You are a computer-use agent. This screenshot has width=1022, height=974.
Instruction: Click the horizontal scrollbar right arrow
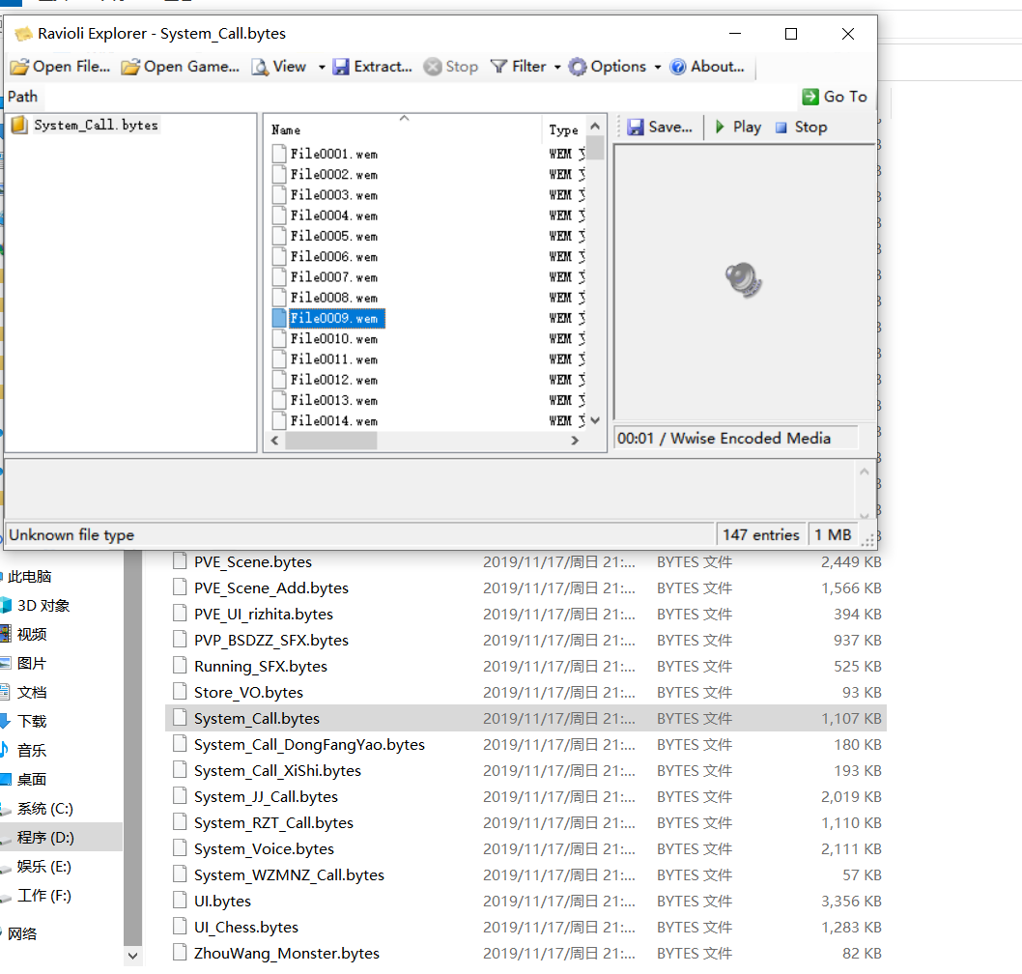pos(575,441)
